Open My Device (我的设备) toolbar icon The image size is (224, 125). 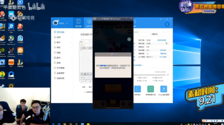(79, 23)
